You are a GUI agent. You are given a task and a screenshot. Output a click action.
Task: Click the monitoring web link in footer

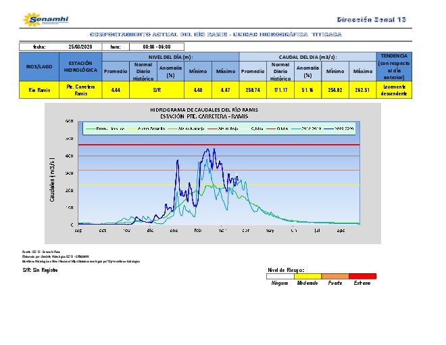[x=81, y=260]
